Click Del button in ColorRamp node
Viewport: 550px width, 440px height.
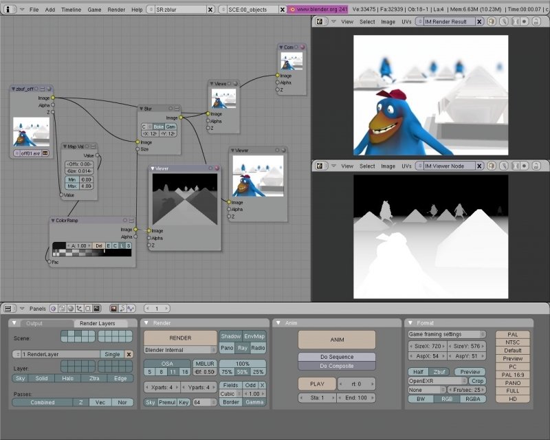click(x=99, y=245)
